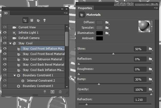
Task: Click the Shine slider handle
Action: click(113, 54)
